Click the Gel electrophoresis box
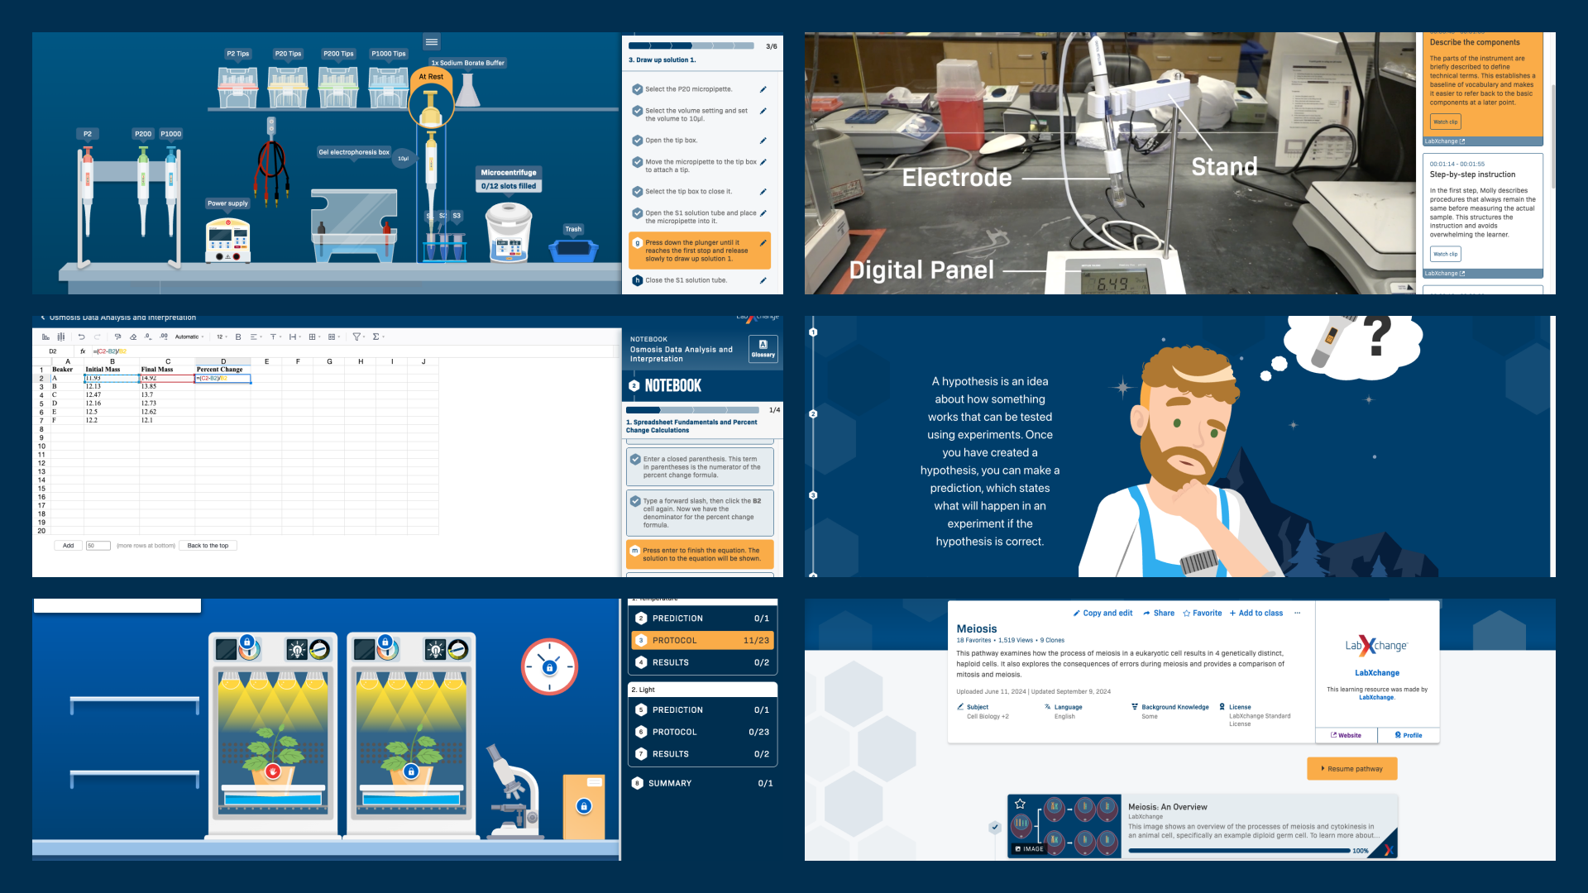The height and width of the screenshot is (893, 1588). 353,225
